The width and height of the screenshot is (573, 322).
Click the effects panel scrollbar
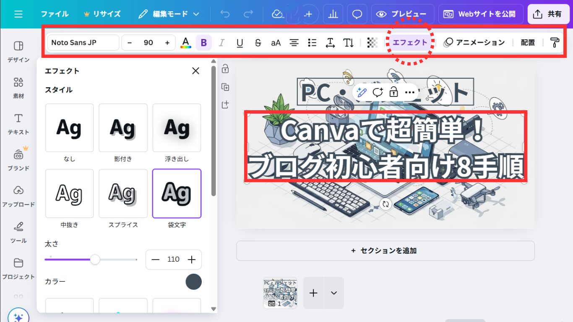click(214, 131)
